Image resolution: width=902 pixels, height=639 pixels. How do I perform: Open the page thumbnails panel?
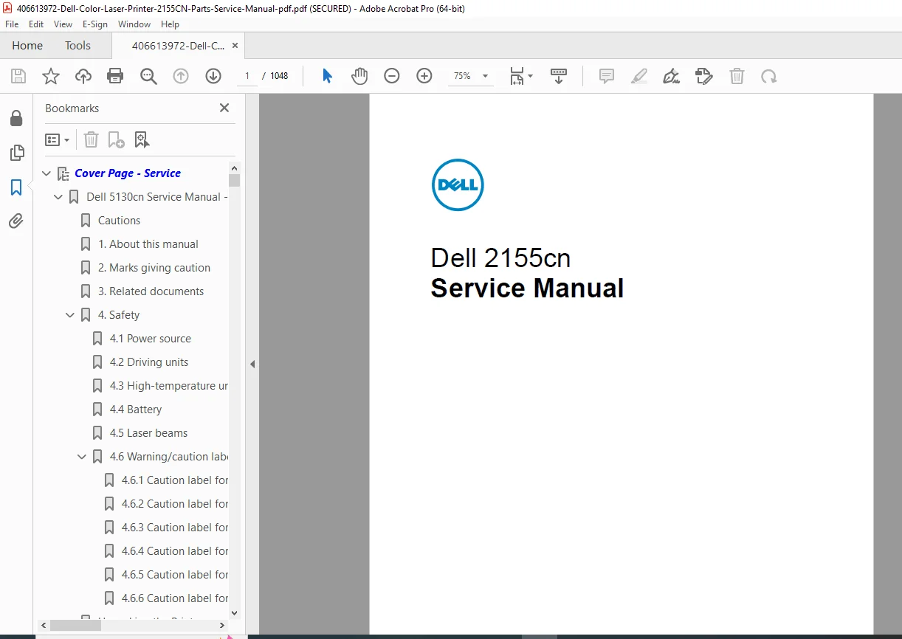click(x=16, y=153)
